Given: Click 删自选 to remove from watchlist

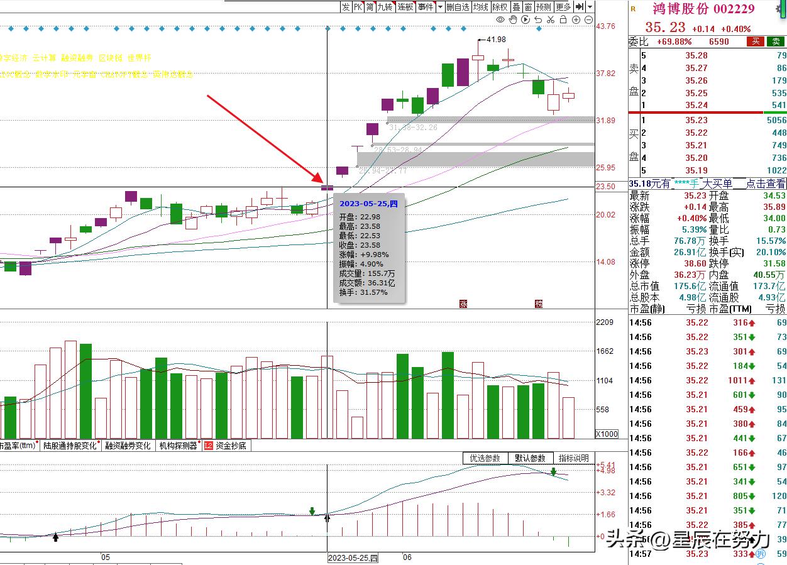Looking at the screenshot, I should 458,7.
